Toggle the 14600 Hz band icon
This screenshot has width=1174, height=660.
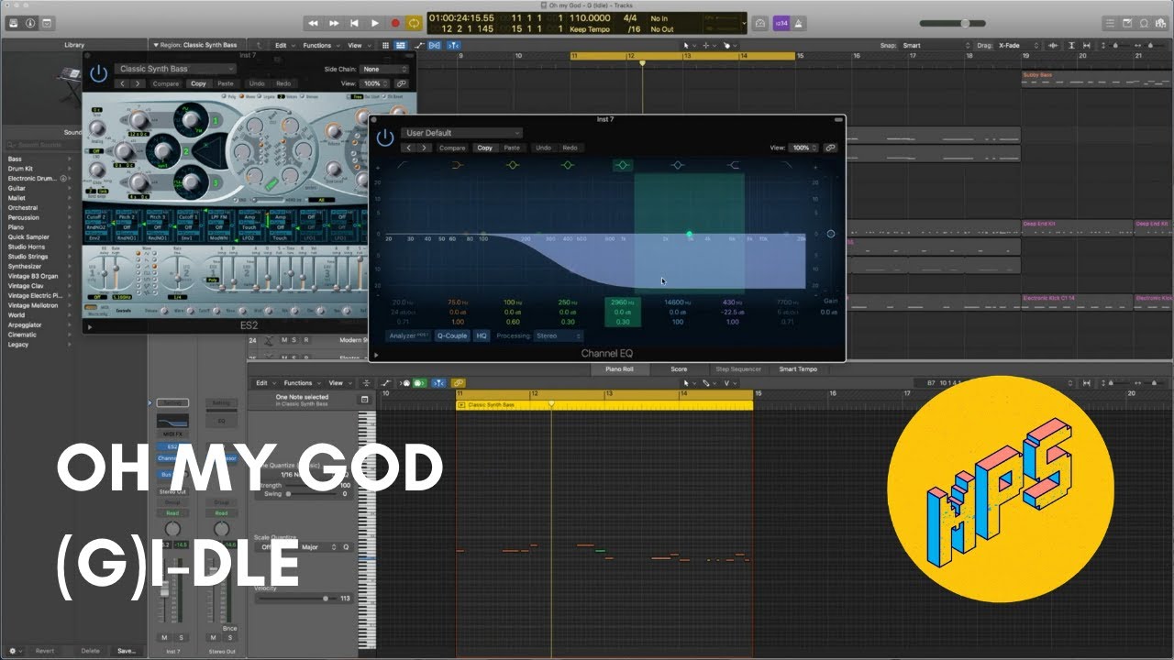point(677,165)
